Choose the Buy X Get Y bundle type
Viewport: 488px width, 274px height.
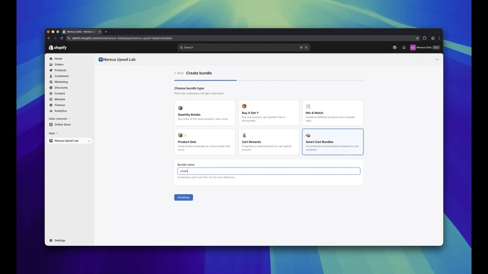click(x=268, y=113)
